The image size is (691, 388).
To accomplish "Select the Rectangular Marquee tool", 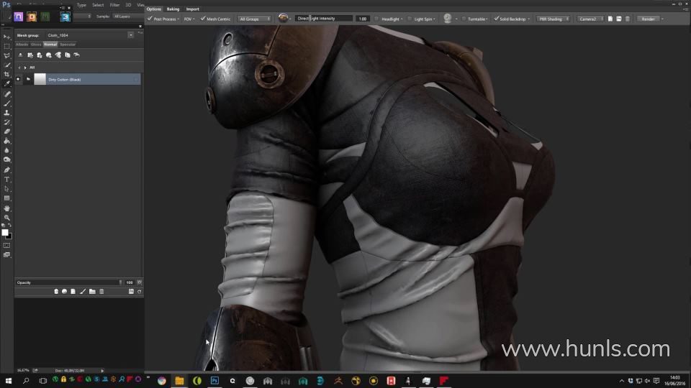I will [6, 46].
